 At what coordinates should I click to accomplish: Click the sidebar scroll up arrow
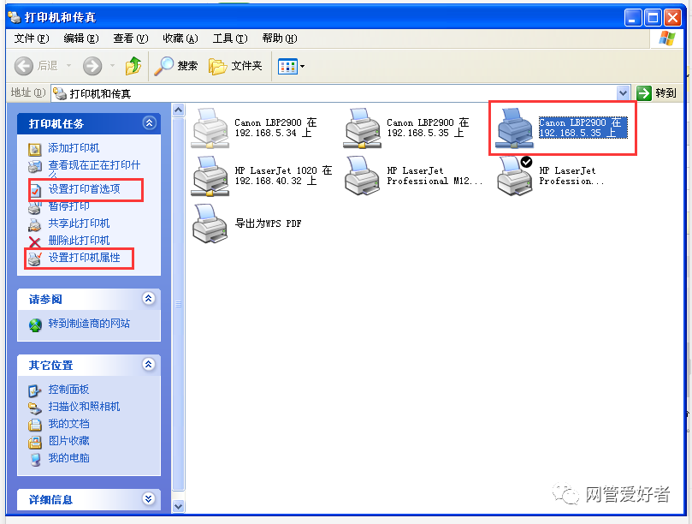click(178, 110)
